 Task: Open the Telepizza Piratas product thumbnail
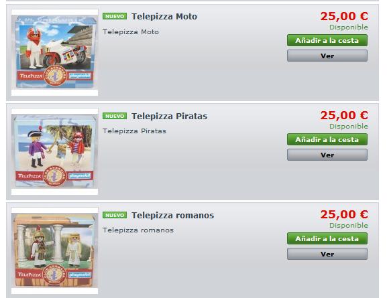54,151
